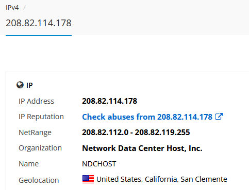The width and height of the screenshot is (249, 190).
Task: Click the IPv4 breadcrumb link
Action: (x=12, y=8)
